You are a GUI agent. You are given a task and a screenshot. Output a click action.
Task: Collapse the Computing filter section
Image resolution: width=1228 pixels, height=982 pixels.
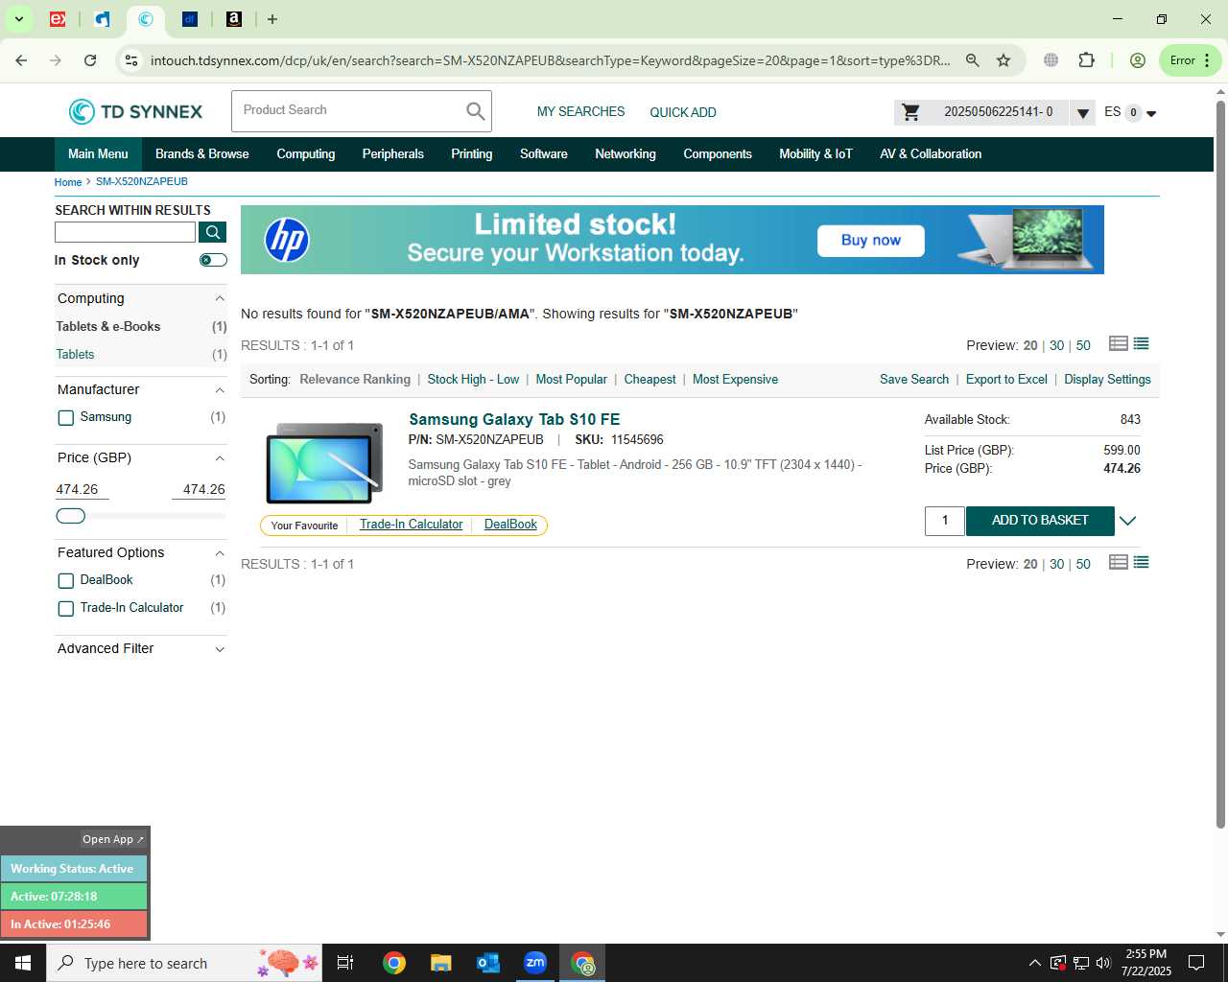tap(220, 298)
